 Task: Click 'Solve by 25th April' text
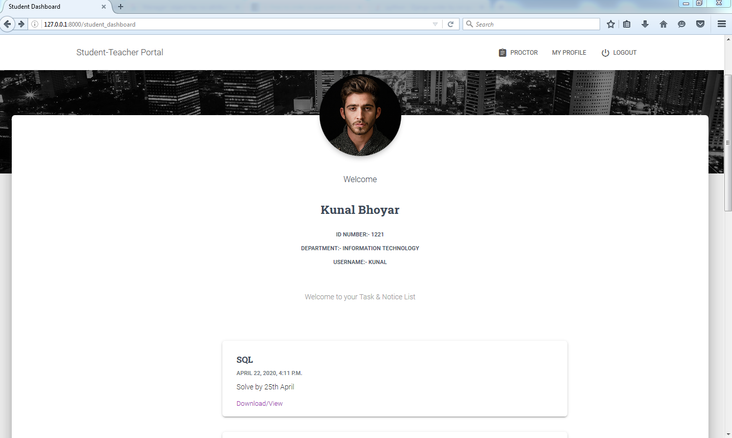[x=265, y=387]
